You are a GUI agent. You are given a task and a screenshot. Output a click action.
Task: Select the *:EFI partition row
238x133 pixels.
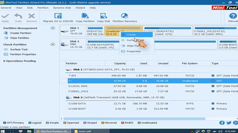pyautogui.click(x=152, y=76)
